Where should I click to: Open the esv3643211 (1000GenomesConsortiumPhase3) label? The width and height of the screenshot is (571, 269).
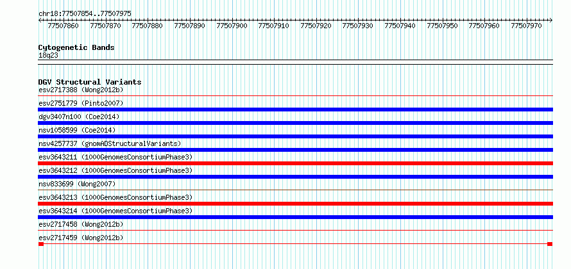tap(115, 157)
